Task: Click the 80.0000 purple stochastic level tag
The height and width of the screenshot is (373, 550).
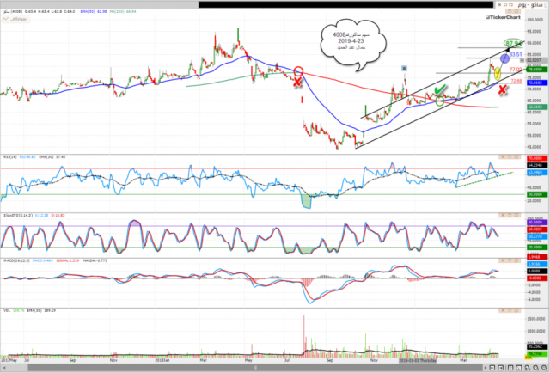Action: tap(536, 222)
